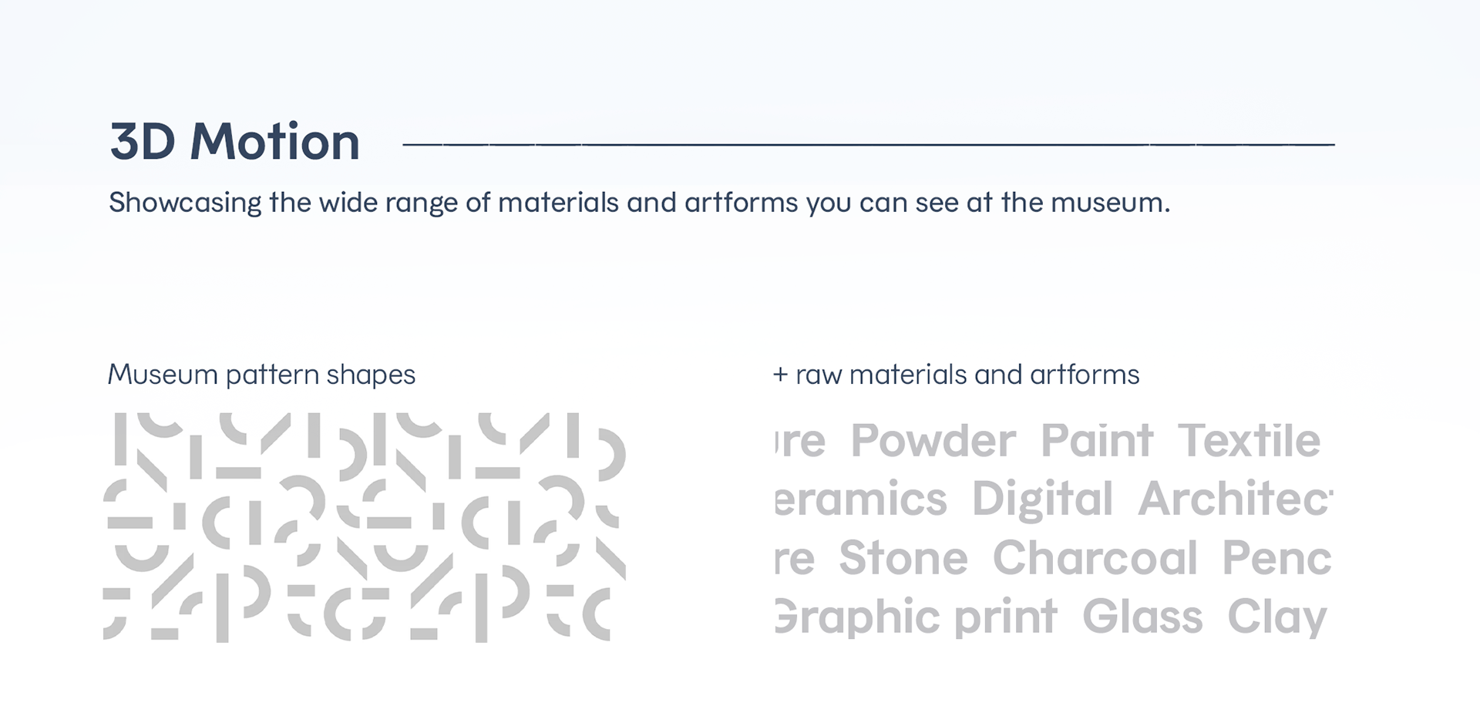Click the word "Digital"
1480x723 pixels.
(x=1042, y=499)
